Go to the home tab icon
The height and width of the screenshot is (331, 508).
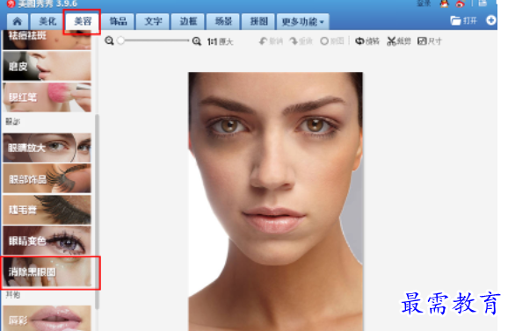18,21
